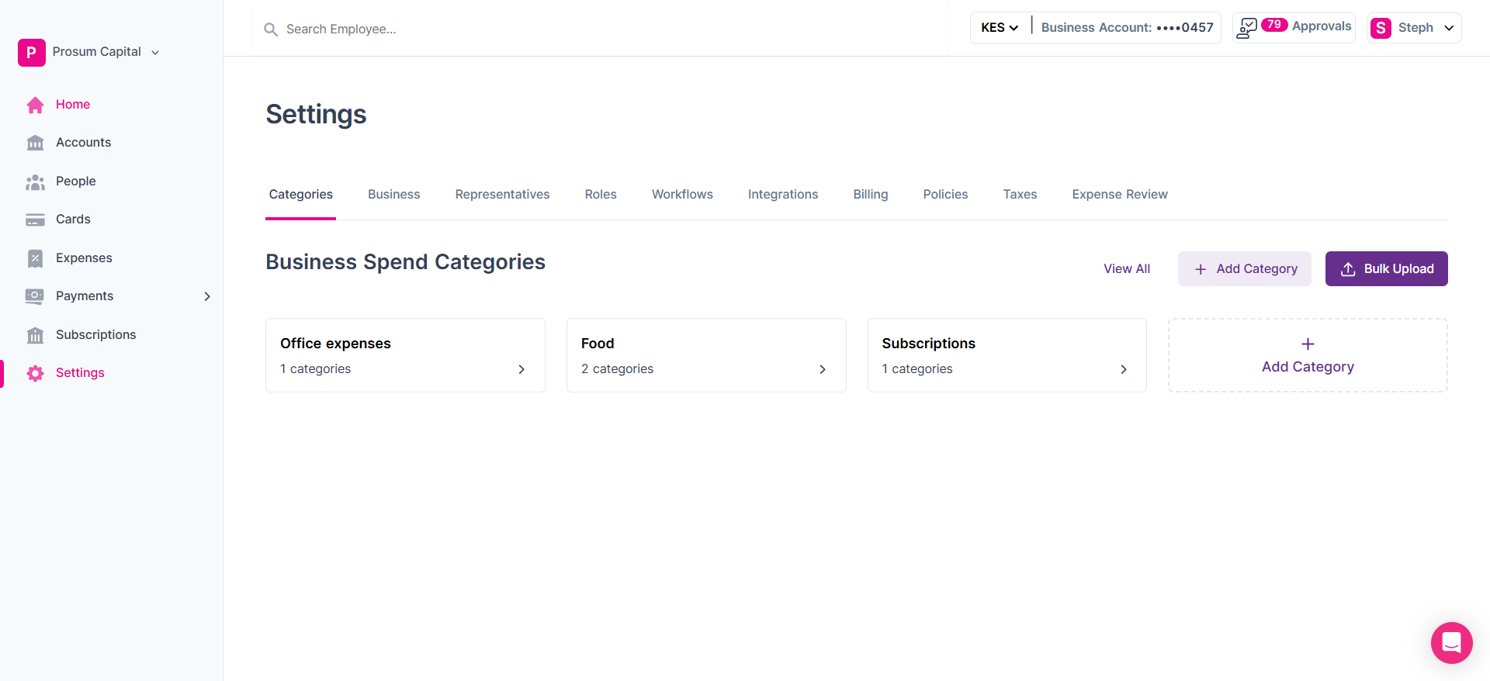Click the Cards icon in sidebar
Viewport: 1490px width, 681px height.
click(x=35, y=220)
